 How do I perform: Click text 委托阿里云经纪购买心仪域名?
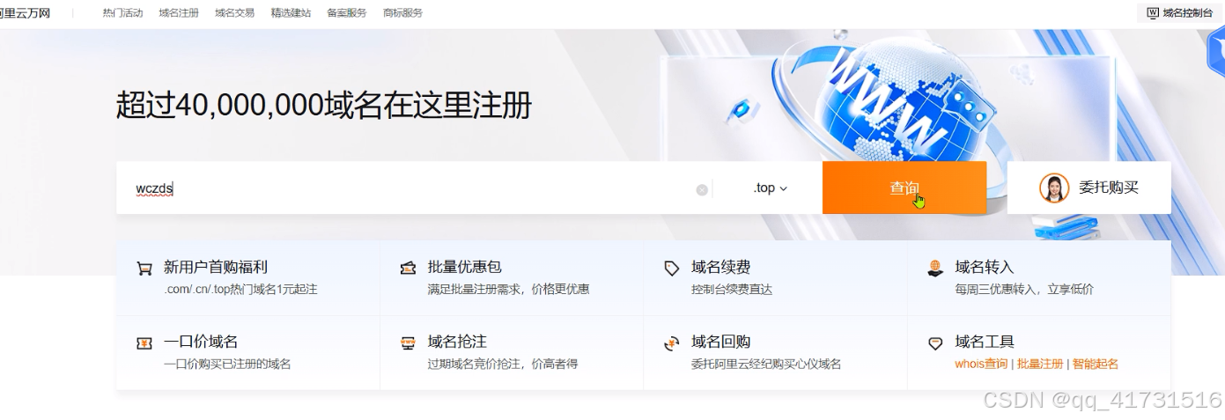pos(766,364)
